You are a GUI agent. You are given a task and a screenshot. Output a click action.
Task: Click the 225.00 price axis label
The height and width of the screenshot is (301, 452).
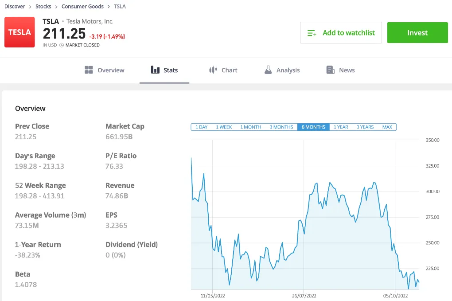coord(433,269)
